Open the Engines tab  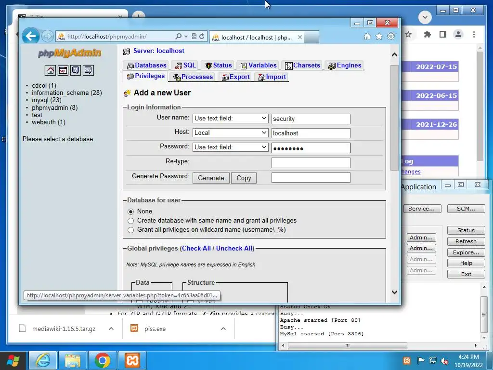[345, 65]
